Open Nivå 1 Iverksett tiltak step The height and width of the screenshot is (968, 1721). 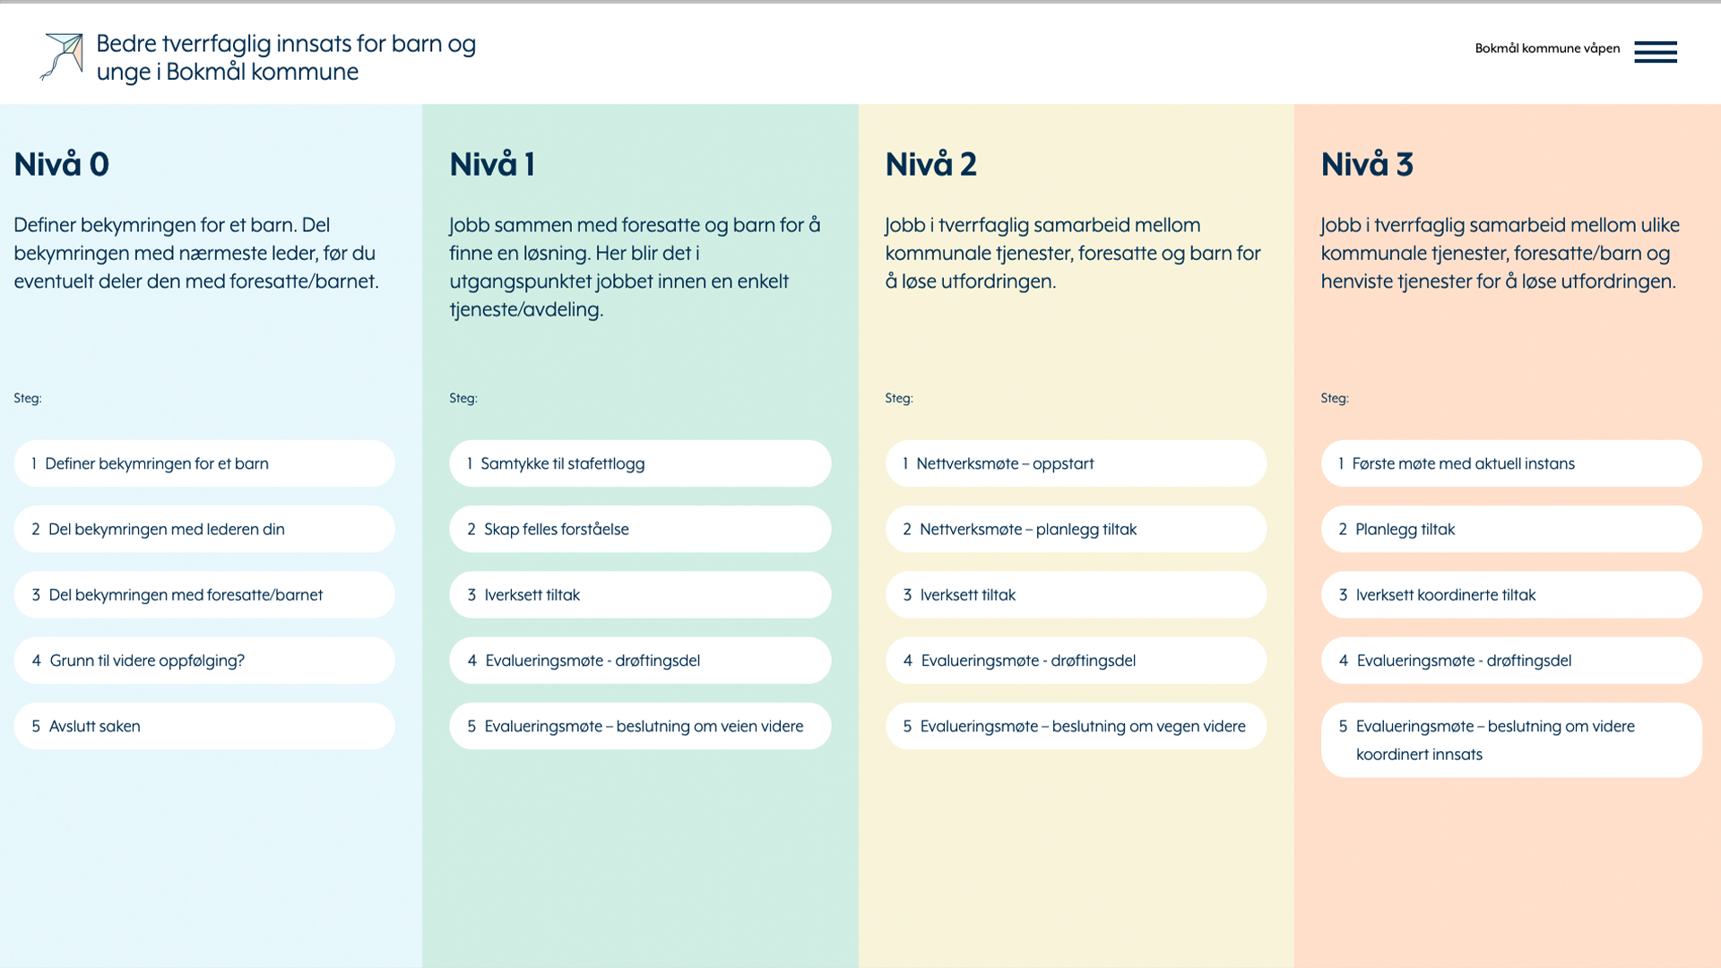click(640, 595)
